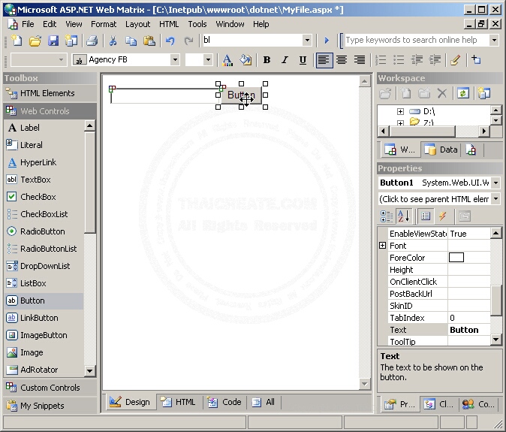Click the New File toolbar icon
The width and height of the screenshot is (506, 432).
16,41
